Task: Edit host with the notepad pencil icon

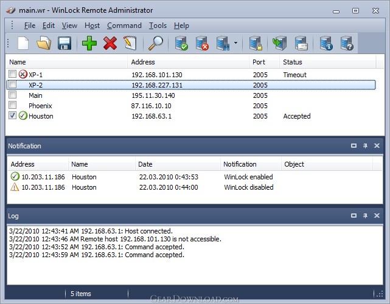Action: [x=130, y=43]
